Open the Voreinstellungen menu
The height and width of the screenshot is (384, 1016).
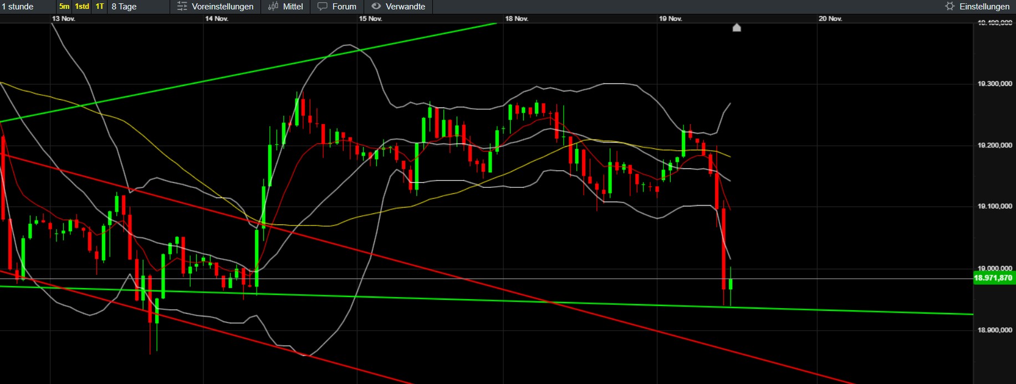click(215, 7)
